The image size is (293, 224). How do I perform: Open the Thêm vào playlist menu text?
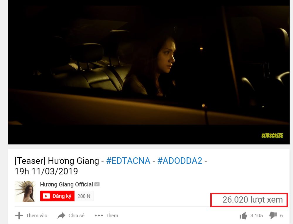(37, 215)
